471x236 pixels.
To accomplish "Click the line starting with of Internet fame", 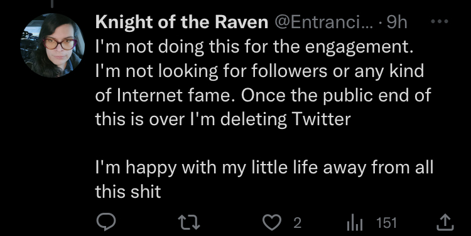I will click(x=263, y=96).
